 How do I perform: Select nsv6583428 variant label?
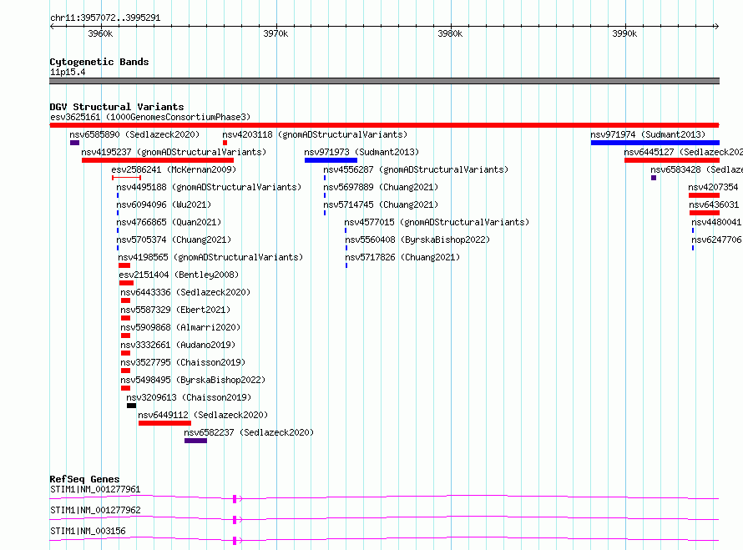click(x=696, y=169)
